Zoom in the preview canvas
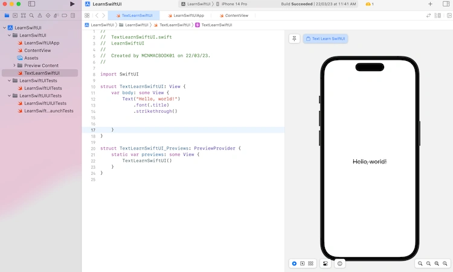 (445, 264)
